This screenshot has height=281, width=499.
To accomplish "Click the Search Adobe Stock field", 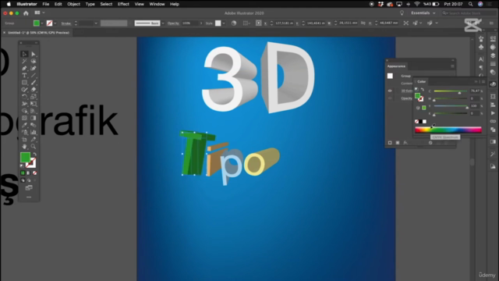I will coord(469,13).
